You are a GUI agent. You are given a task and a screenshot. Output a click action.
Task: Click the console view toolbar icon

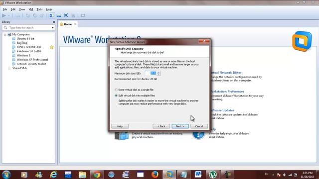[83, 15]
